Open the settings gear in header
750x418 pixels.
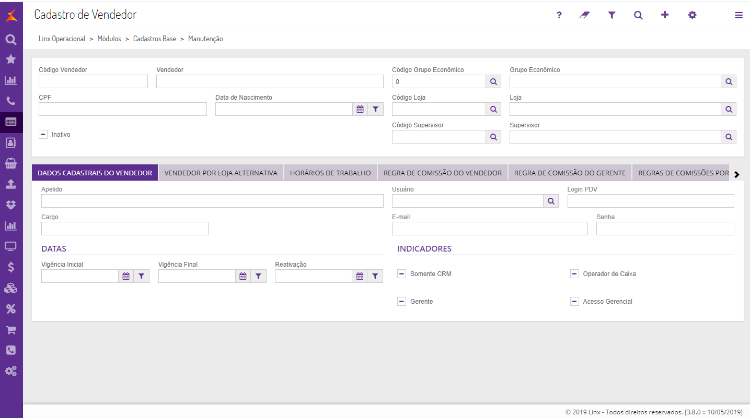point(692,15)
